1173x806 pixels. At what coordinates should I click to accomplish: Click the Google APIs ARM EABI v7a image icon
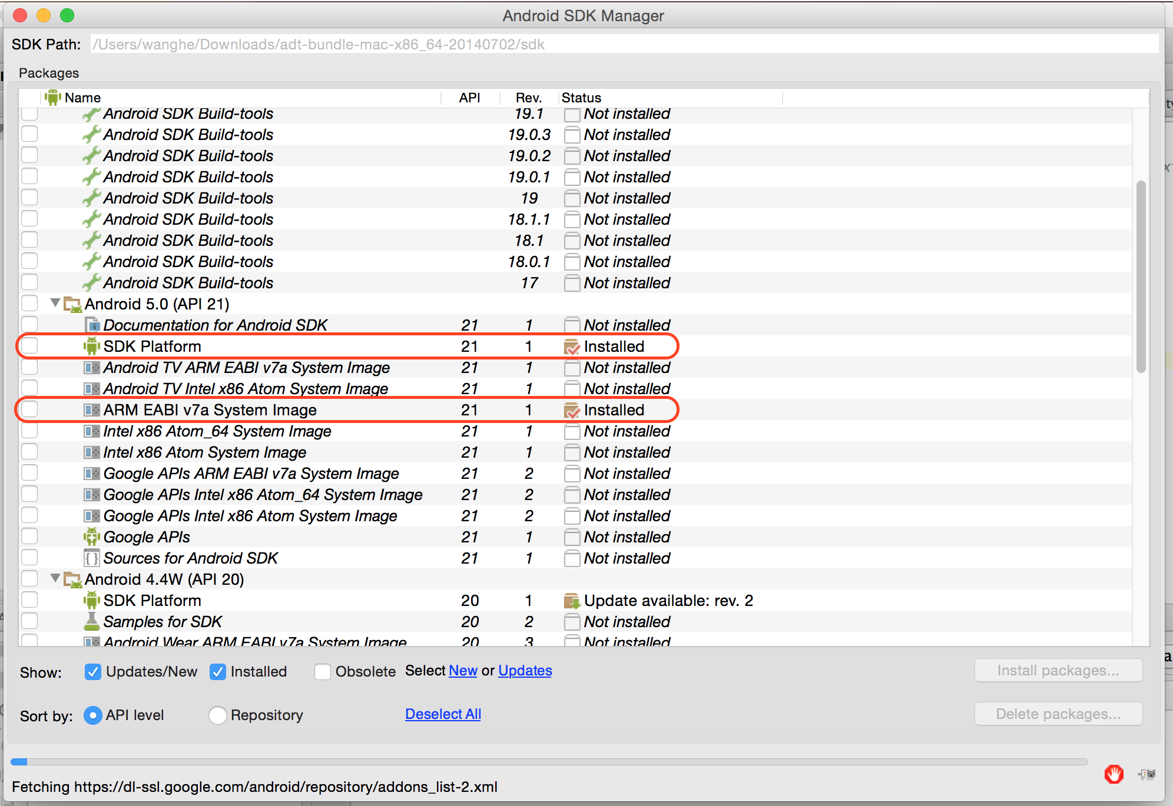[x=92, y=473]
